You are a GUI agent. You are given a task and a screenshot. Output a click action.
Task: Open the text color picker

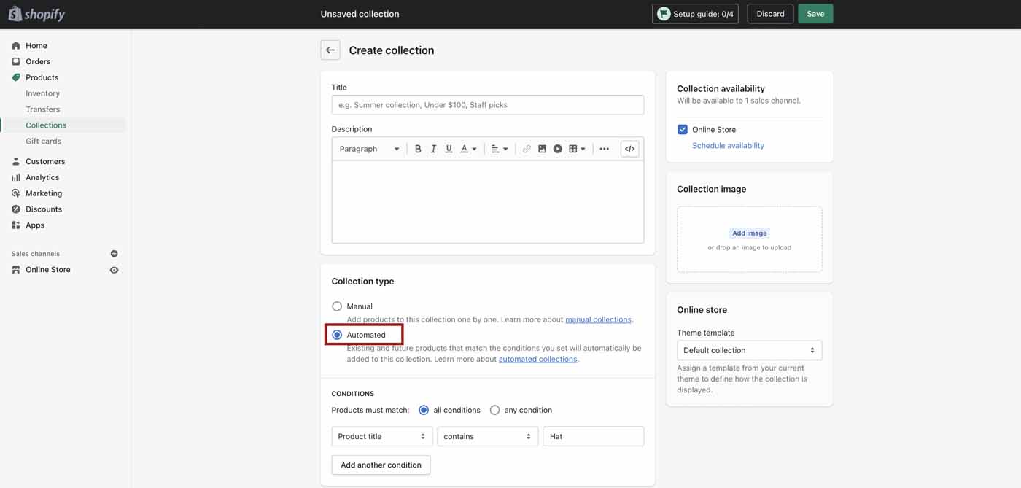(468, 149)
